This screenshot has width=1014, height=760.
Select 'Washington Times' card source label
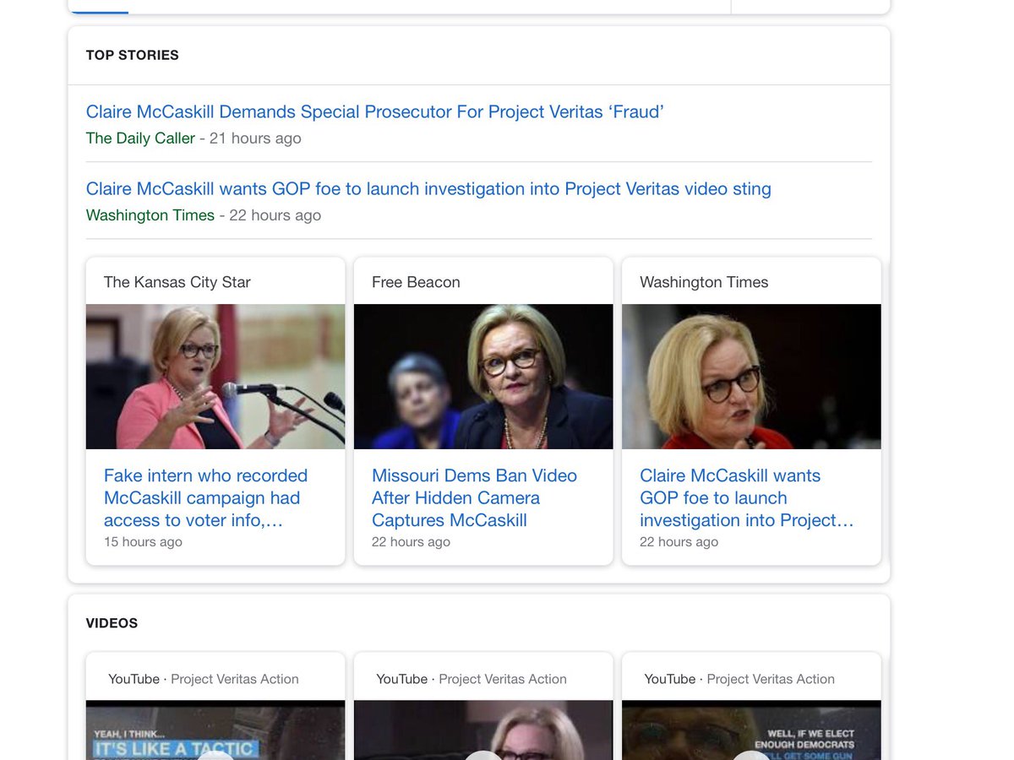704,282
